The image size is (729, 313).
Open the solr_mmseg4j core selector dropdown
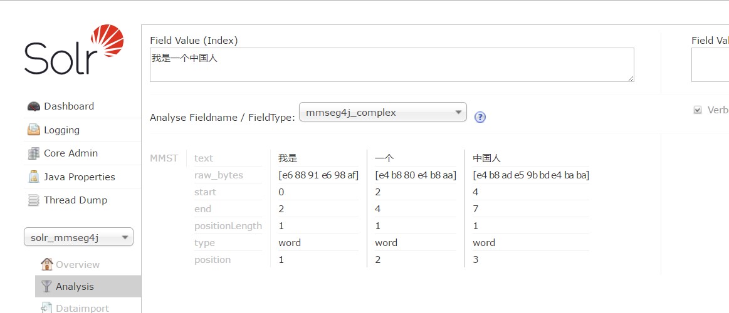[x=78, y=237]
